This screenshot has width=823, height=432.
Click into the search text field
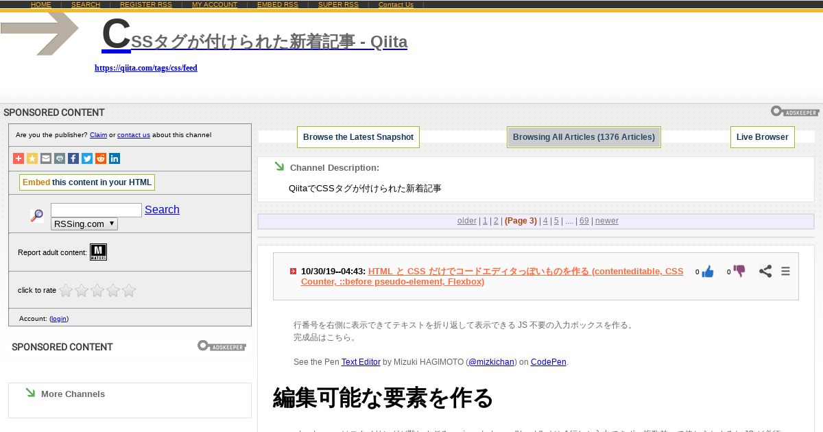[96, 210]
